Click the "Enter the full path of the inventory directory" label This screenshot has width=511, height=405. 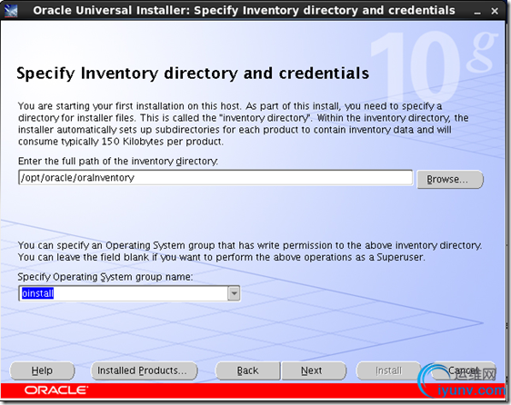[118, 161]
